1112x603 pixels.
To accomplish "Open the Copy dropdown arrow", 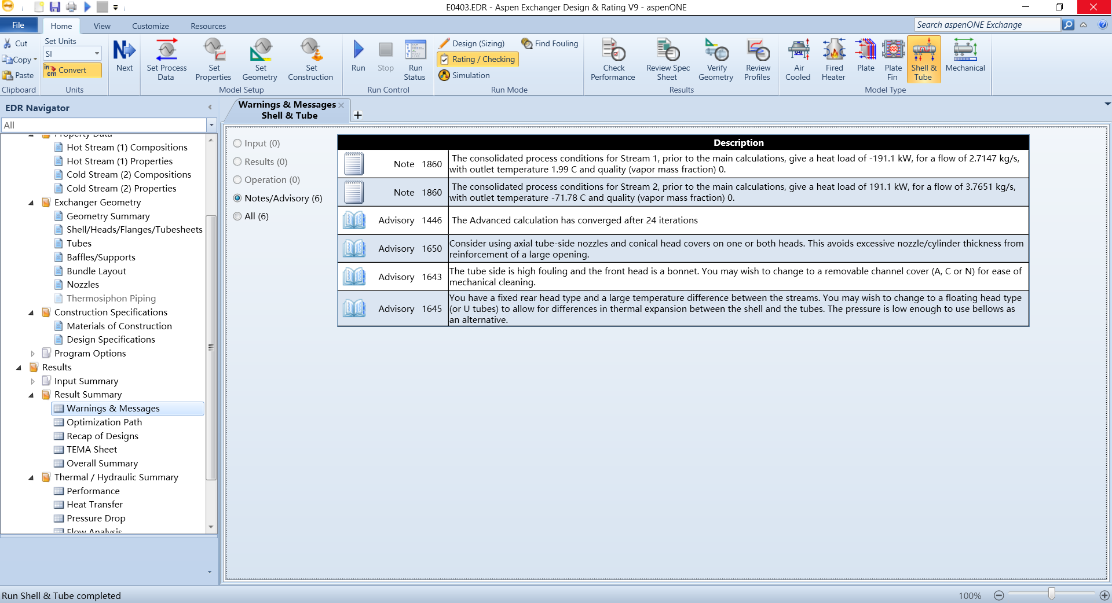I will click(35, 60).
